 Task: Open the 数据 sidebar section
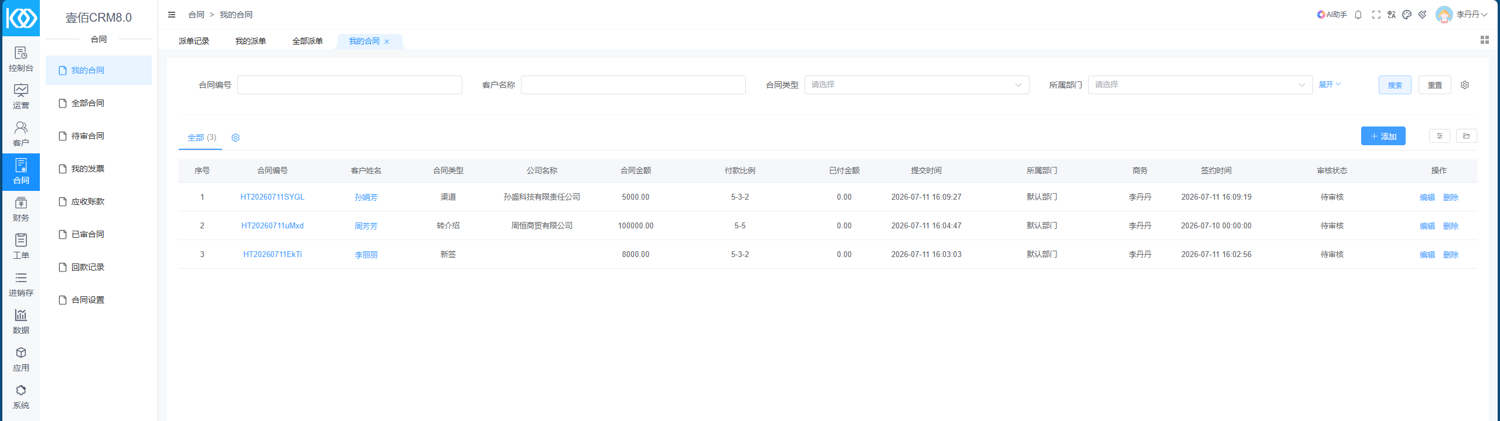click(21, 322)
